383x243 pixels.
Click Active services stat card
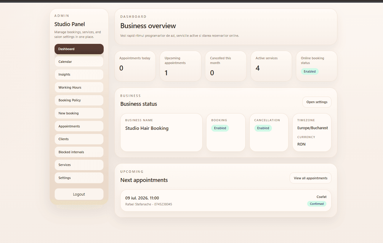tap(271, 66)
